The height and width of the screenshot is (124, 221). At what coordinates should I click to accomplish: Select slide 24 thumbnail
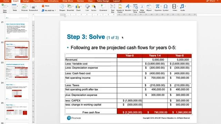point(17,91)
